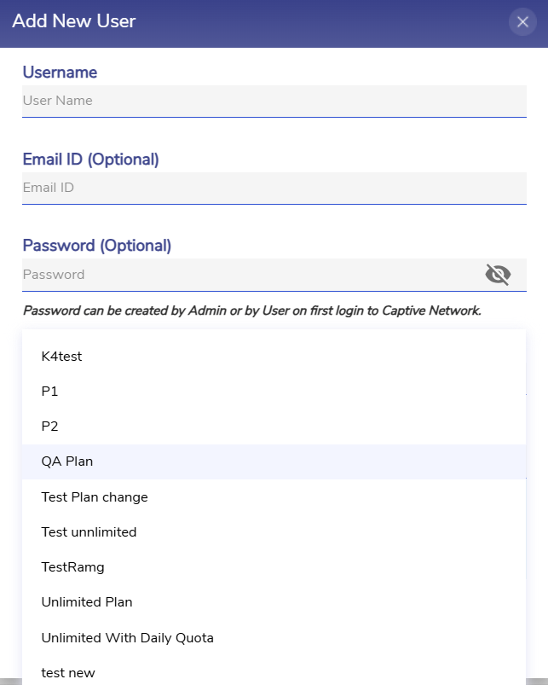
Task: Close the Add New User dialog
Action: point(522,21)
